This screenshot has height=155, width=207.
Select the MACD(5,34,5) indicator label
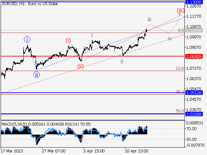pos(14,124)
